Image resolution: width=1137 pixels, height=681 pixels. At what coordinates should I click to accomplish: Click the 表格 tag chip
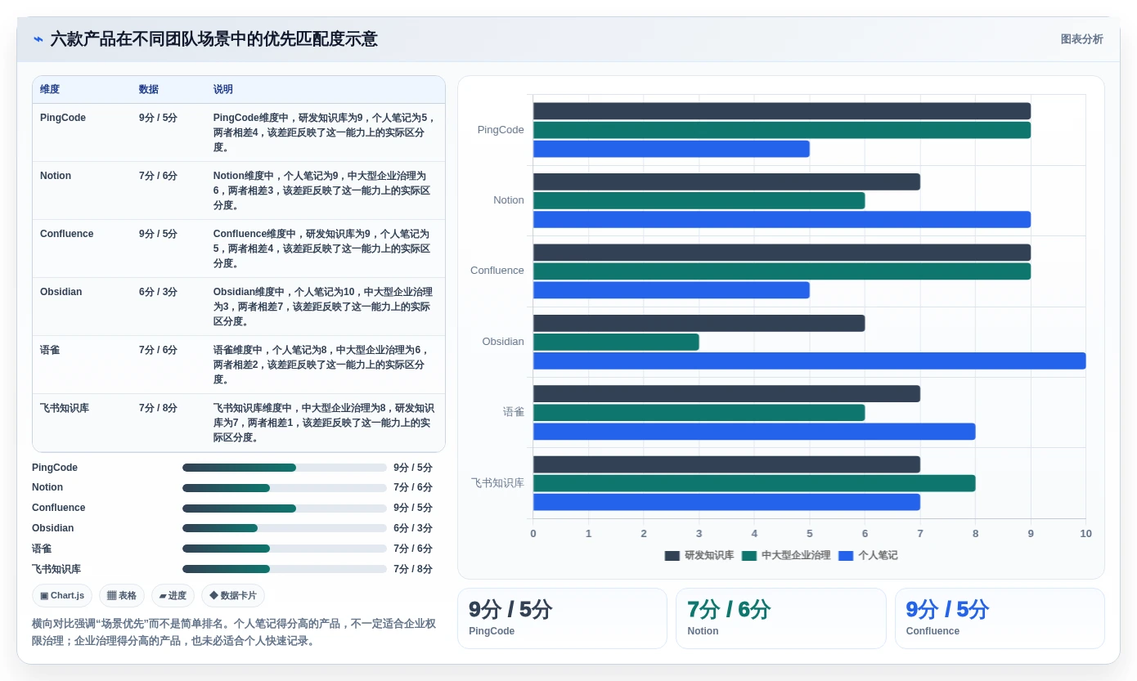point(122,595)
